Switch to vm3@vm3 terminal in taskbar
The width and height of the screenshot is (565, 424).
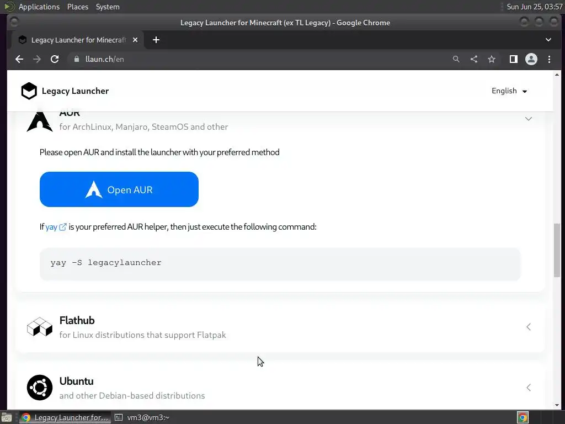(x=142, y=417)
